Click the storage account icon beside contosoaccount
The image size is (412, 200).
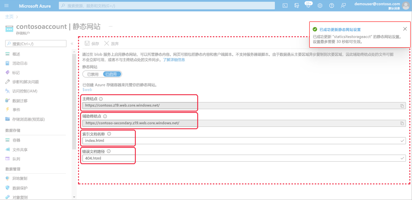(9, 28)
